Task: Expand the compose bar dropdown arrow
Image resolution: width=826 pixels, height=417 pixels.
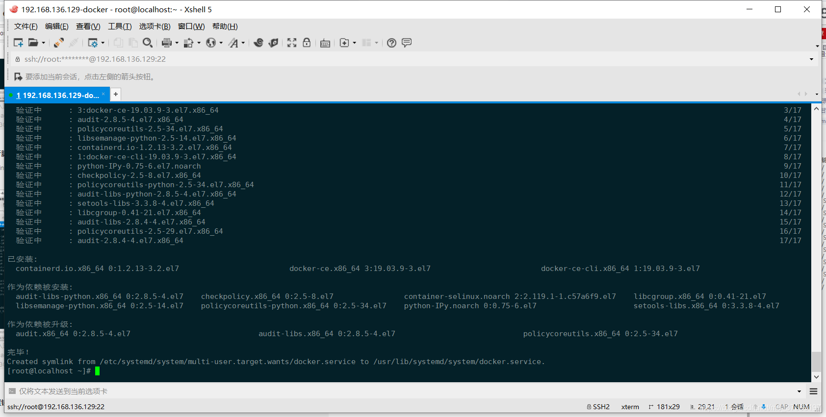Action: (x=799, y=392)
